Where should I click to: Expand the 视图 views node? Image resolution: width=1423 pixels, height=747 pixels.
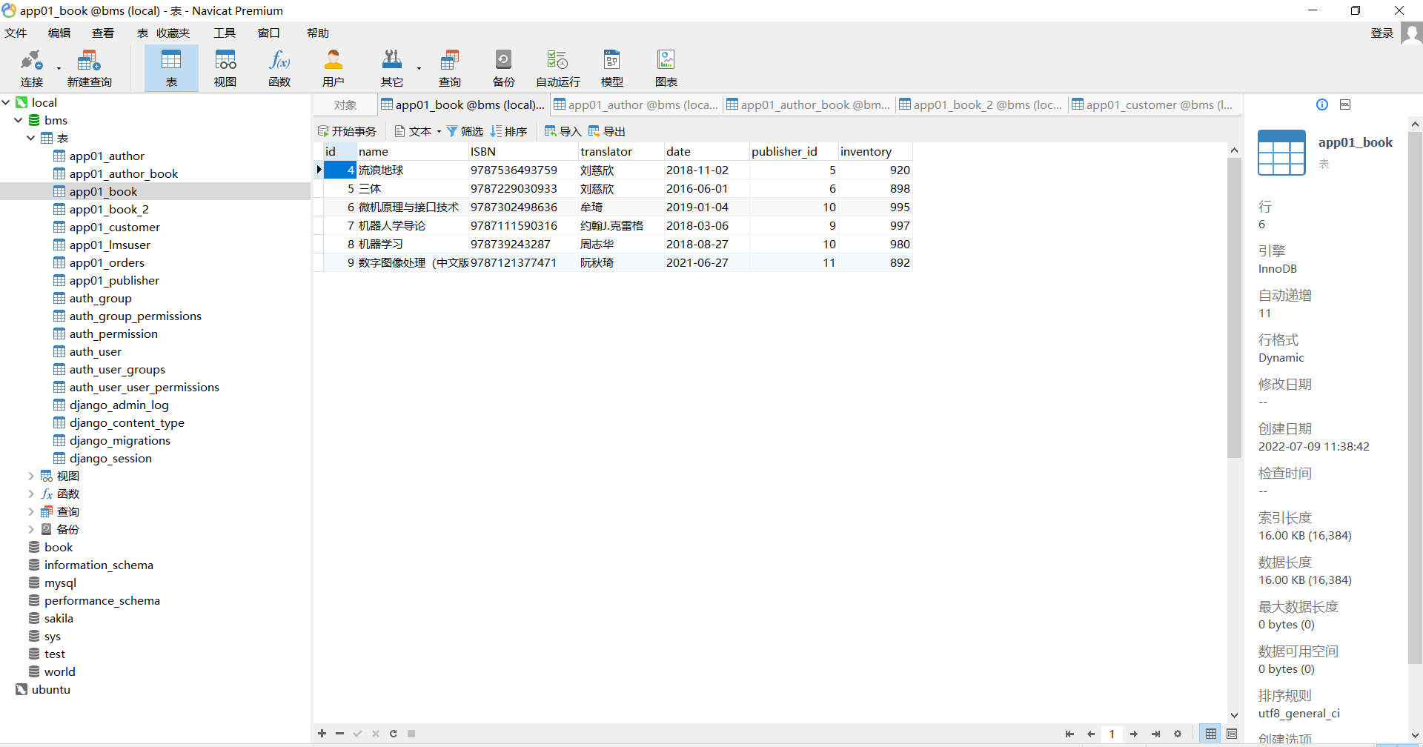pos(31,477)
